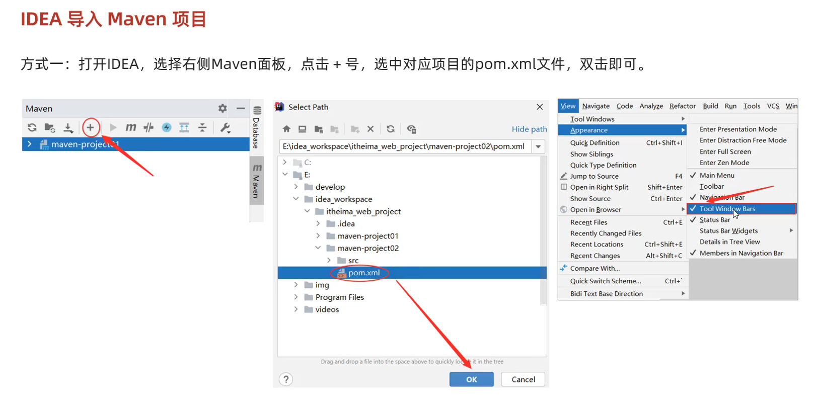This screenshot has height=398, width=817.
Task: Open Maven Settings wrench icon
Action: click(225, 128)
